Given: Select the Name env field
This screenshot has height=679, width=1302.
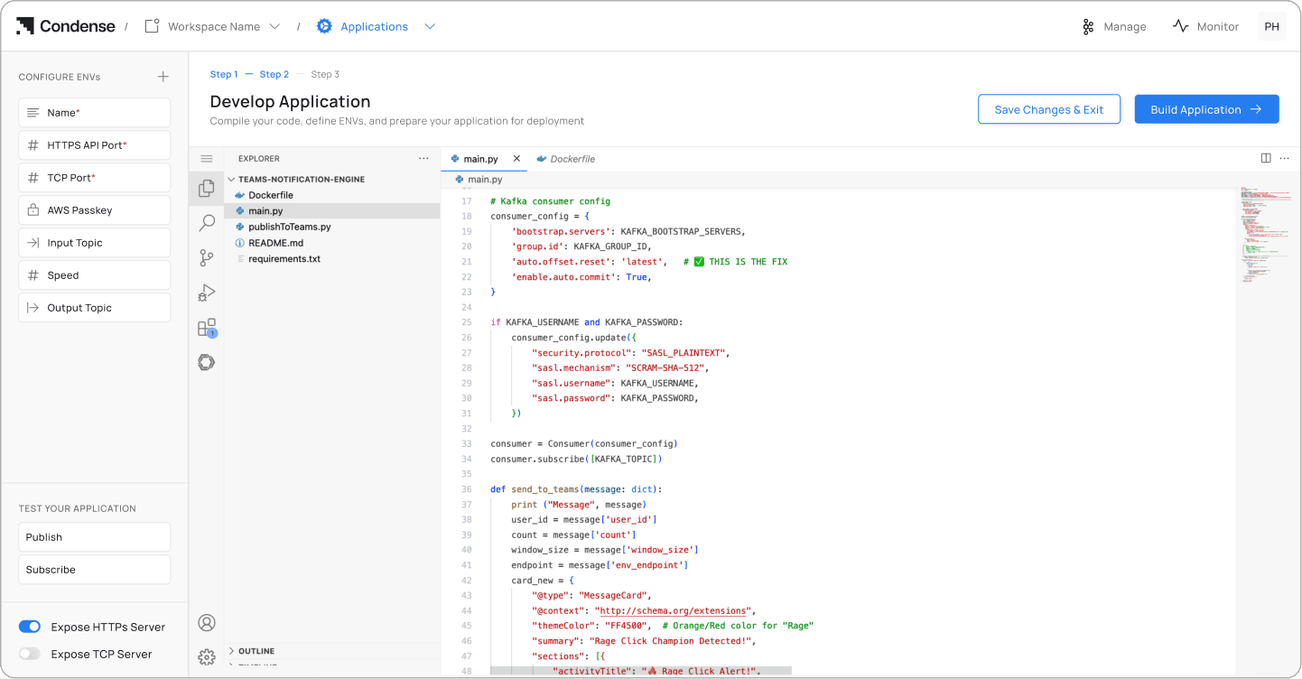Looking at the screenshot, I should (x=94, y=113).
